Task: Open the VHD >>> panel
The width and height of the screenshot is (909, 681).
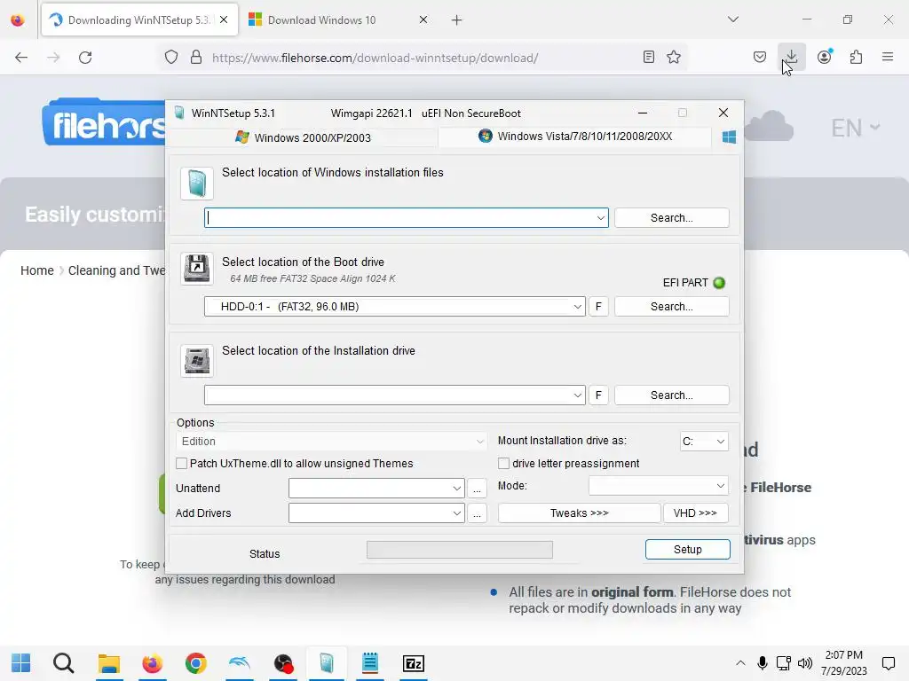Action: coord(696,513)
